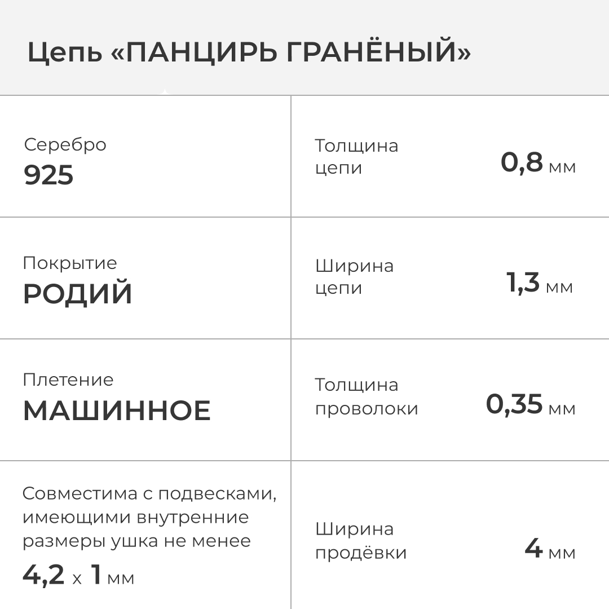This screenshot has height=609, width=609.
Task: Click the 0,8 мм thickness value
Action: (x=538, y=163)
